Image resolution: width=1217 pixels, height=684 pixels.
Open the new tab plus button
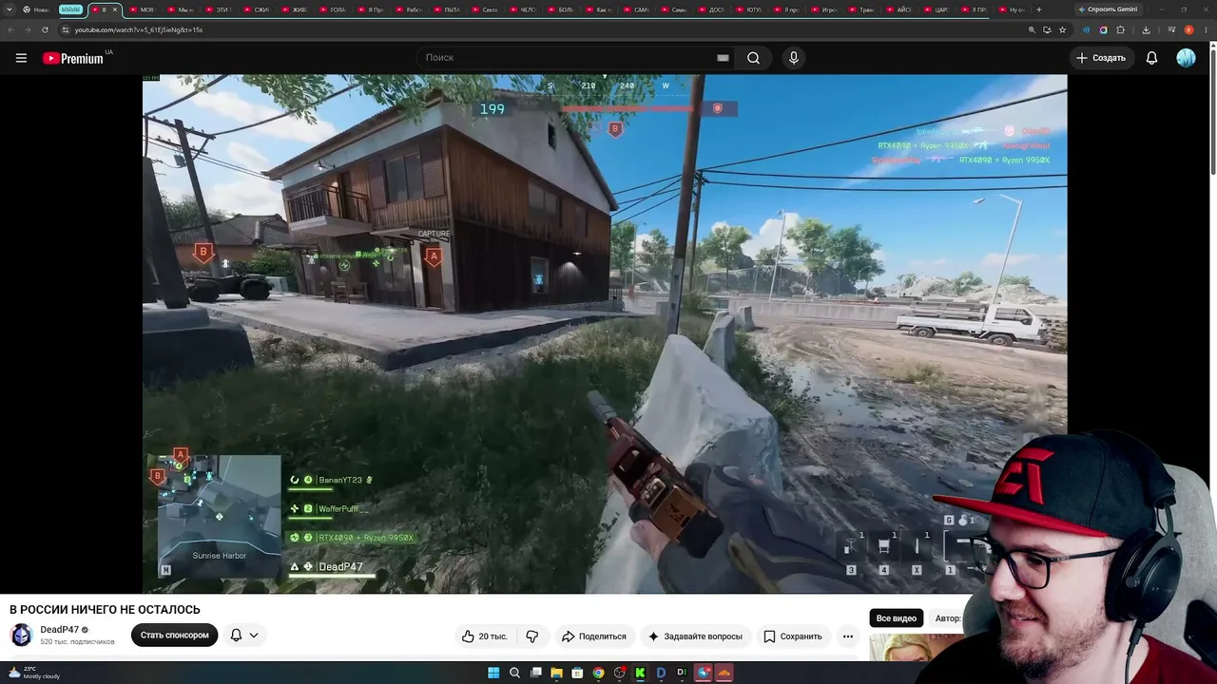[1038, 9]
